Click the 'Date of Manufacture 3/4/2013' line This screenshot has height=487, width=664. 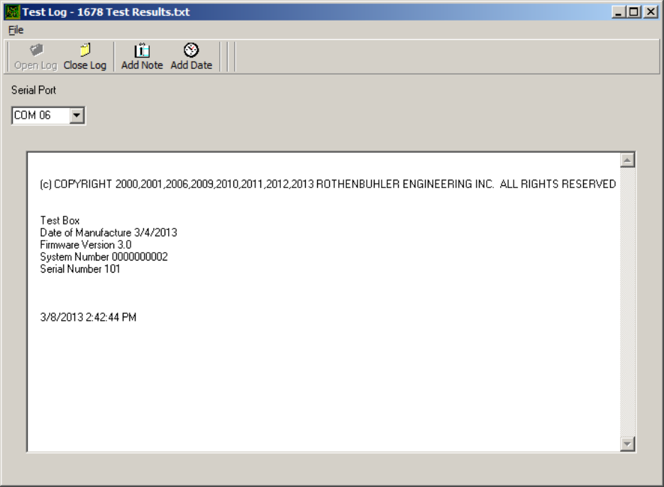coord(109,233)
